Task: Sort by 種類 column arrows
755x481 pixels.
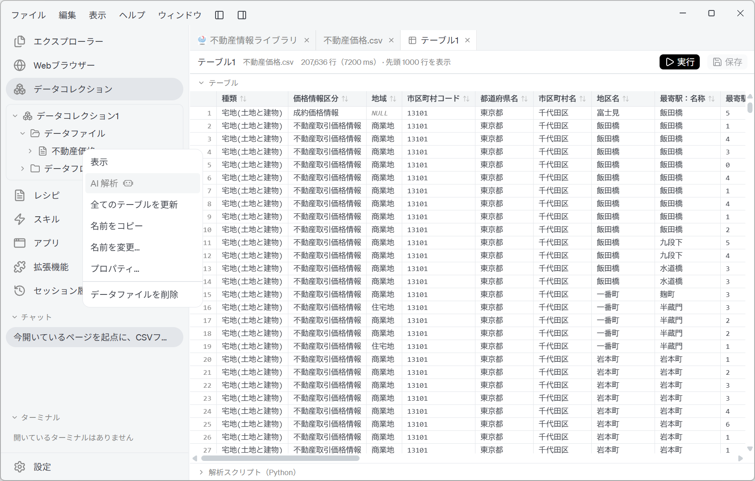Action: pos(243,99)
